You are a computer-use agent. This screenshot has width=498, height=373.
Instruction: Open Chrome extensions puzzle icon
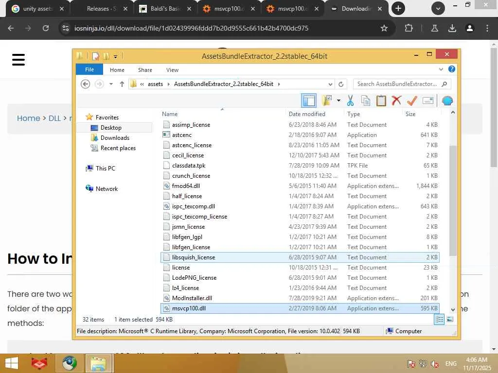pyautogui.click(x=409, y=28)
